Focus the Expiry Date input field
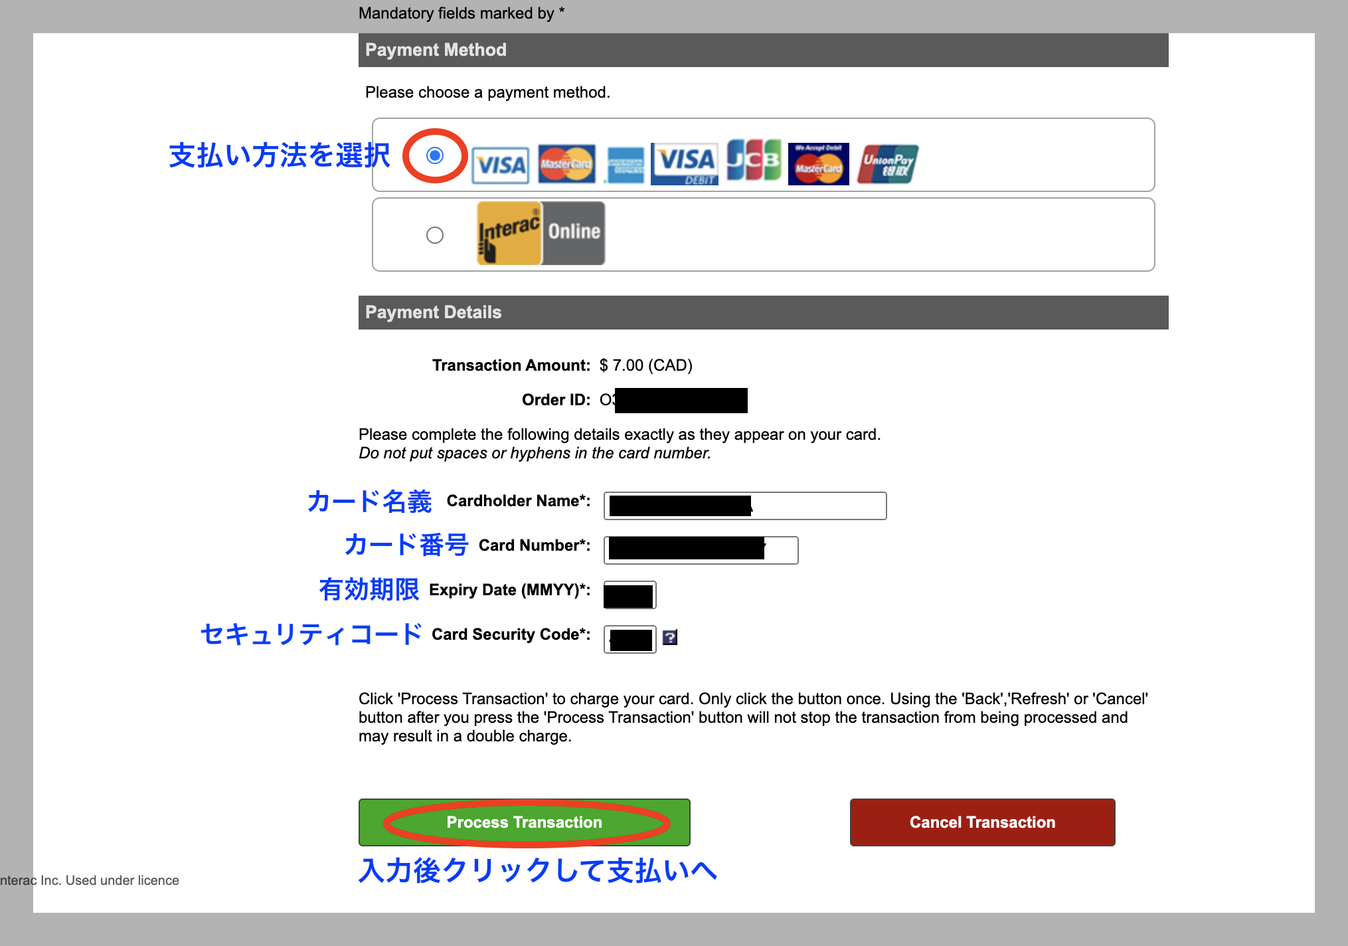 click(x=630, y=595)
